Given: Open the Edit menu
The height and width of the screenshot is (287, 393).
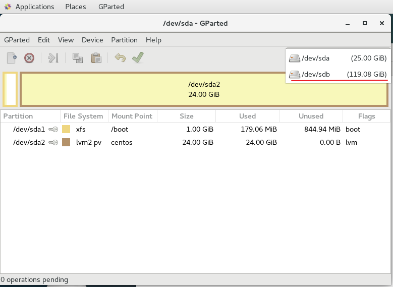Looking at the screenshot, I should (44, 40).
